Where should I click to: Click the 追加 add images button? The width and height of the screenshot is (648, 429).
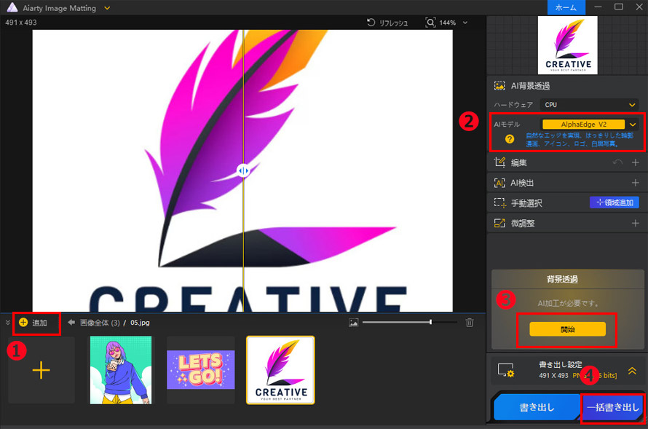(33, 322)
